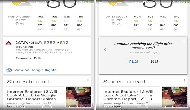Open View on Google flights link
Image resolution: width=190 pixels, height=110 pixels.
tap(35, 70)
